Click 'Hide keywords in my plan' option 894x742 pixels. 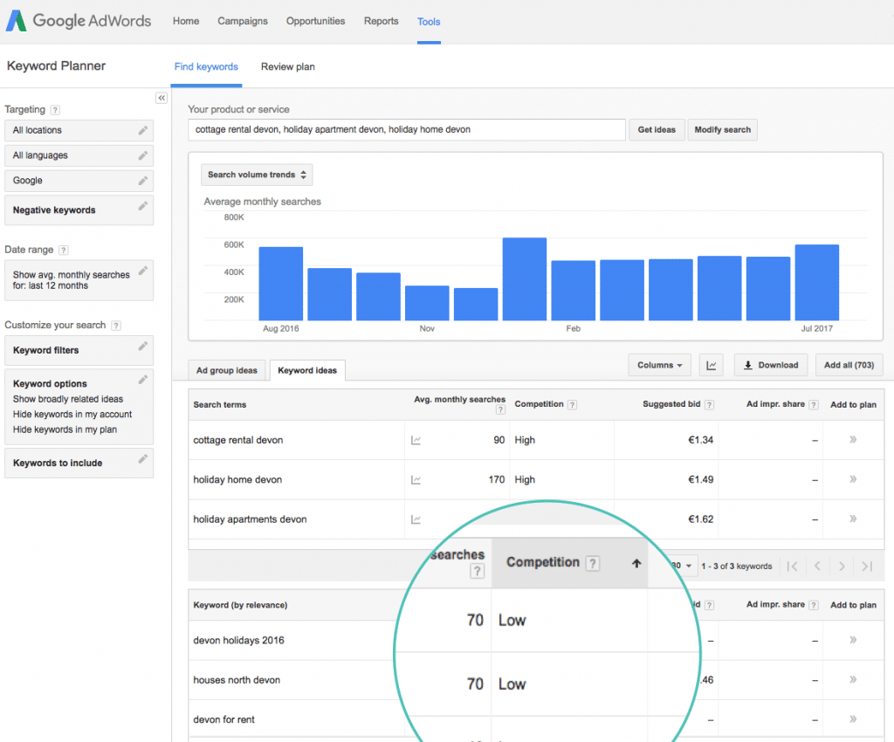[x=65, y=429]
